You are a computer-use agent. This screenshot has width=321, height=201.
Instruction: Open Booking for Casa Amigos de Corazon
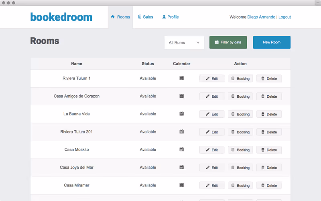tap(240, 96)
